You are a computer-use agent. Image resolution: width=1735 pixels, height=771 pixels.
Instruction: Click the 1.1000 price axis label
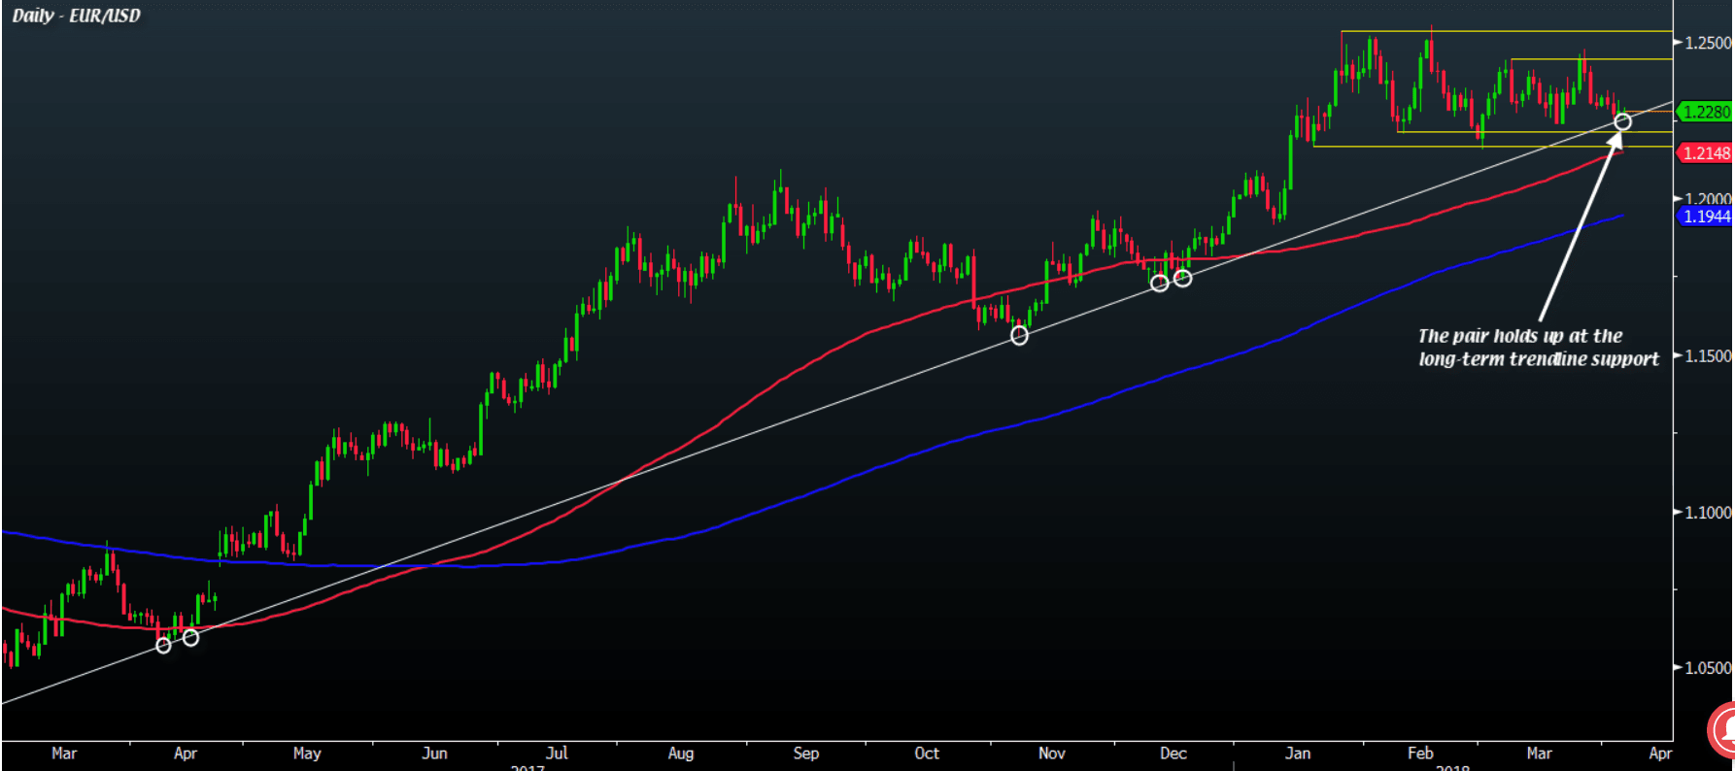point(1707,513)
